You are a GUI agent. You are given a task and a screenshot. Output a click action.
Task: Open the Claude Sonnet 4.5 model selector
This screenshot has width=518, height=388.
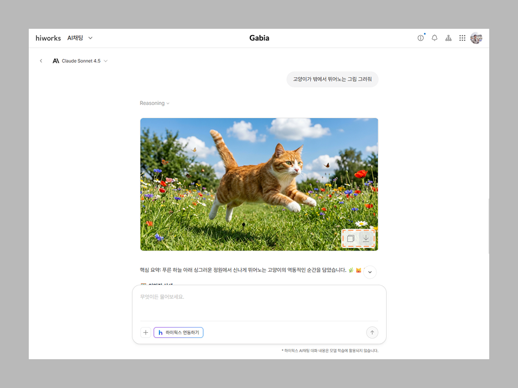pyautogui.click(x=81, y=61)
